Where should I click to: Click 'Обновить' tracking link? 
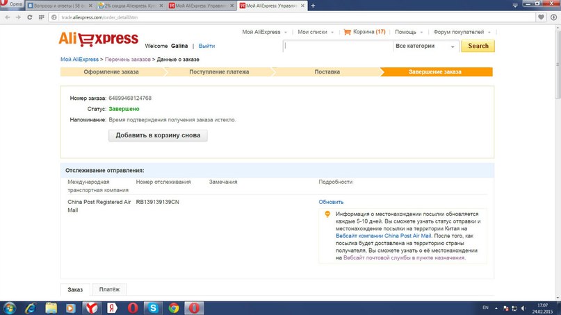pyautogui.click(x=331, y=202)
